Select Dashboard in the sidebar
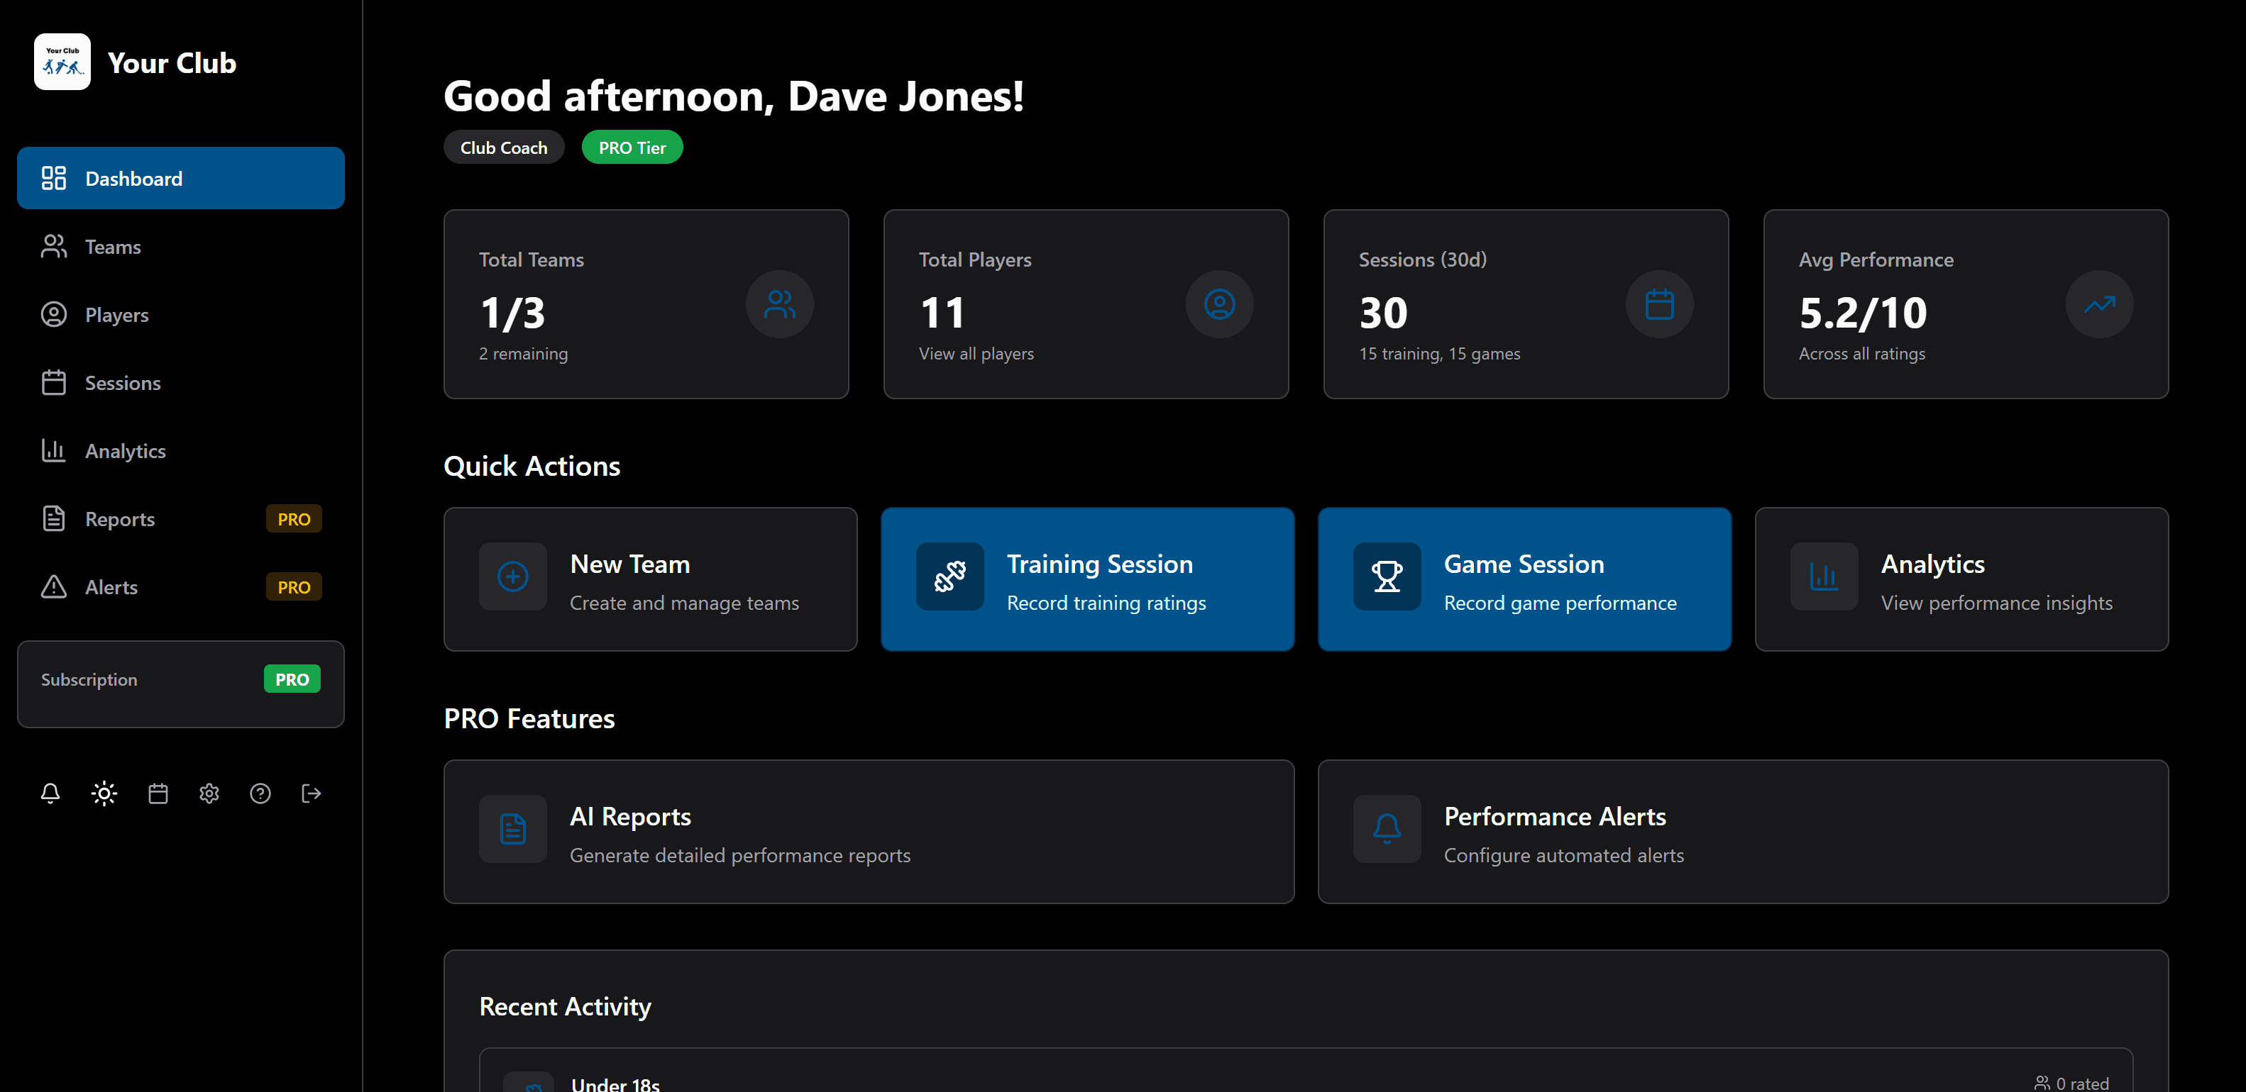Viewport: 2246px width, 1092px height. click(x=133, y=178)
